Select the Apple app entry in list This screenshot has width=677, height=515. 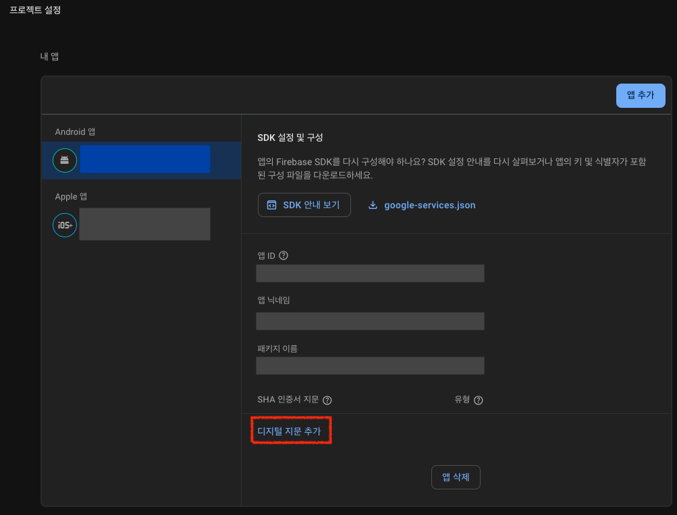pos(142,224)
